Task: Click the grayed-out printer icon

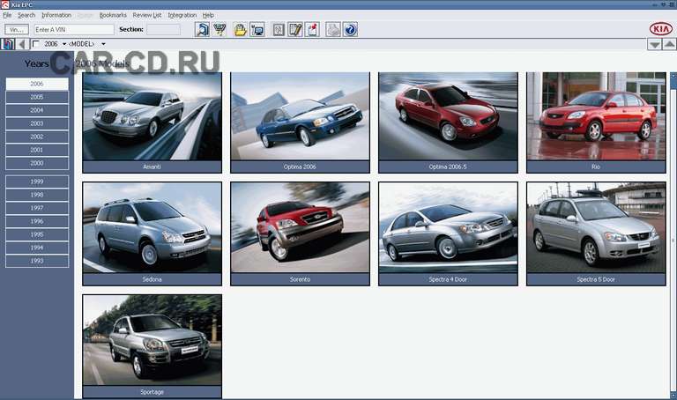Action: pyautogui.click(x=333, y=29)
